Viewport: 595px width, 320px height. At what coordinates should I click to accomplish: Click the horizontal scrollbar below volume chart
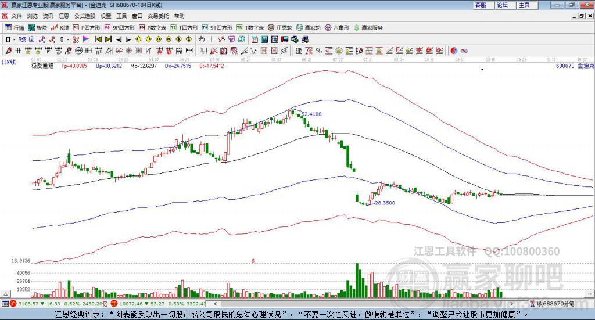[363, 304]
